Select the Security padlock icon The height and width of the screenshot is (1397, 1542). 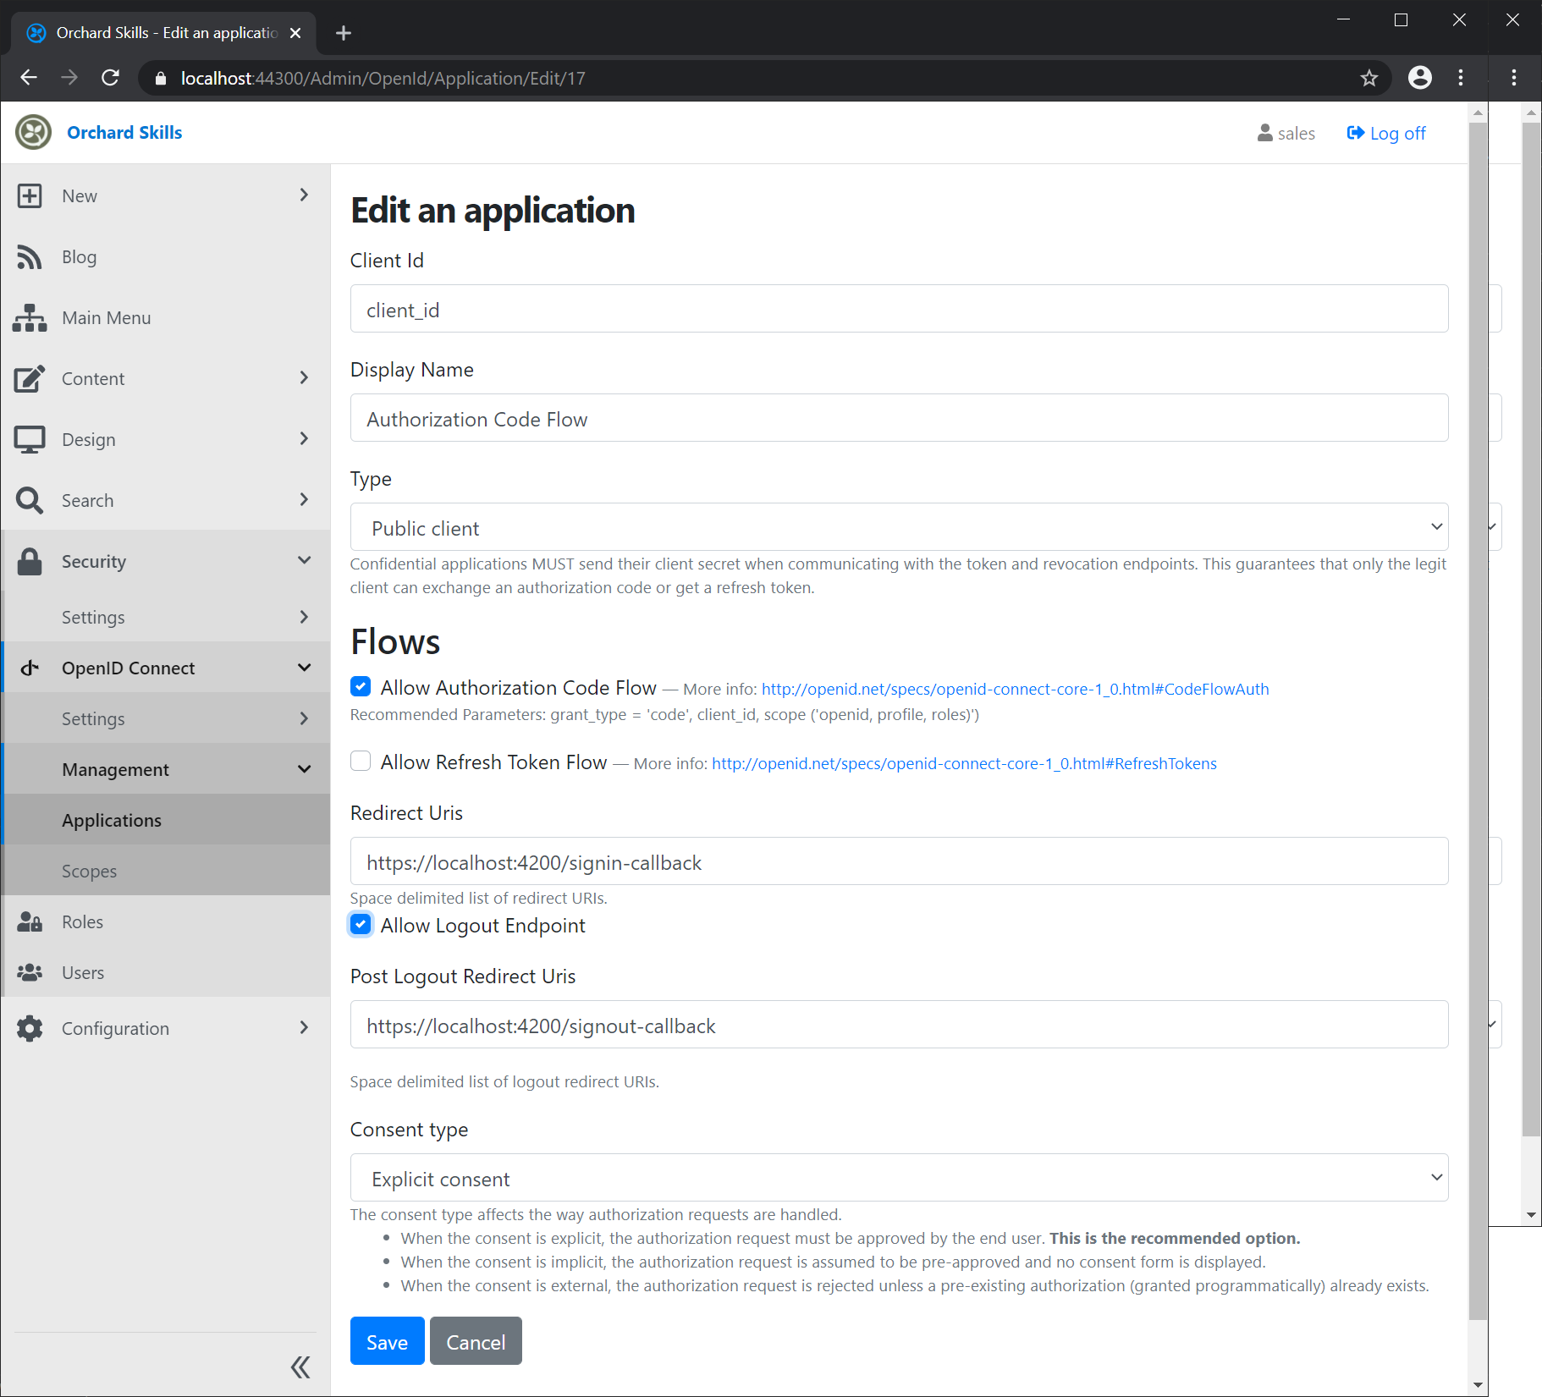(x=30, y=561)
